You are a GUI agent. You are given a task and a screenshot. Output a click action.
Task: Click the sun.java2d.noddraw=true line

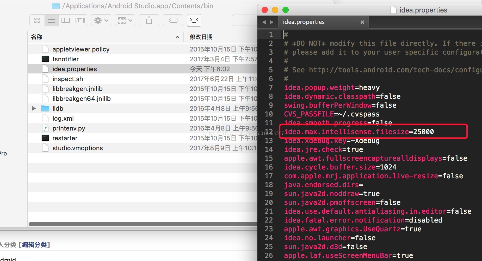click(x=332, y=194)
